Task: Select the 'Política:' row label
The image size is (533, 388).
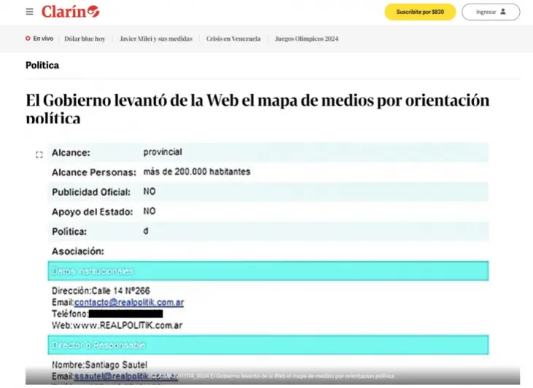Action: (69, 231)
